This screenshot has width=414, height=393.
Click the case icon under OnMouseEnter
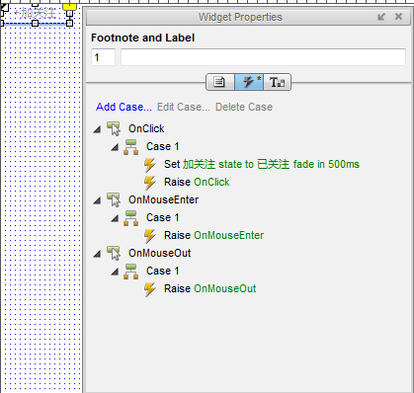[x=130, y=218]
